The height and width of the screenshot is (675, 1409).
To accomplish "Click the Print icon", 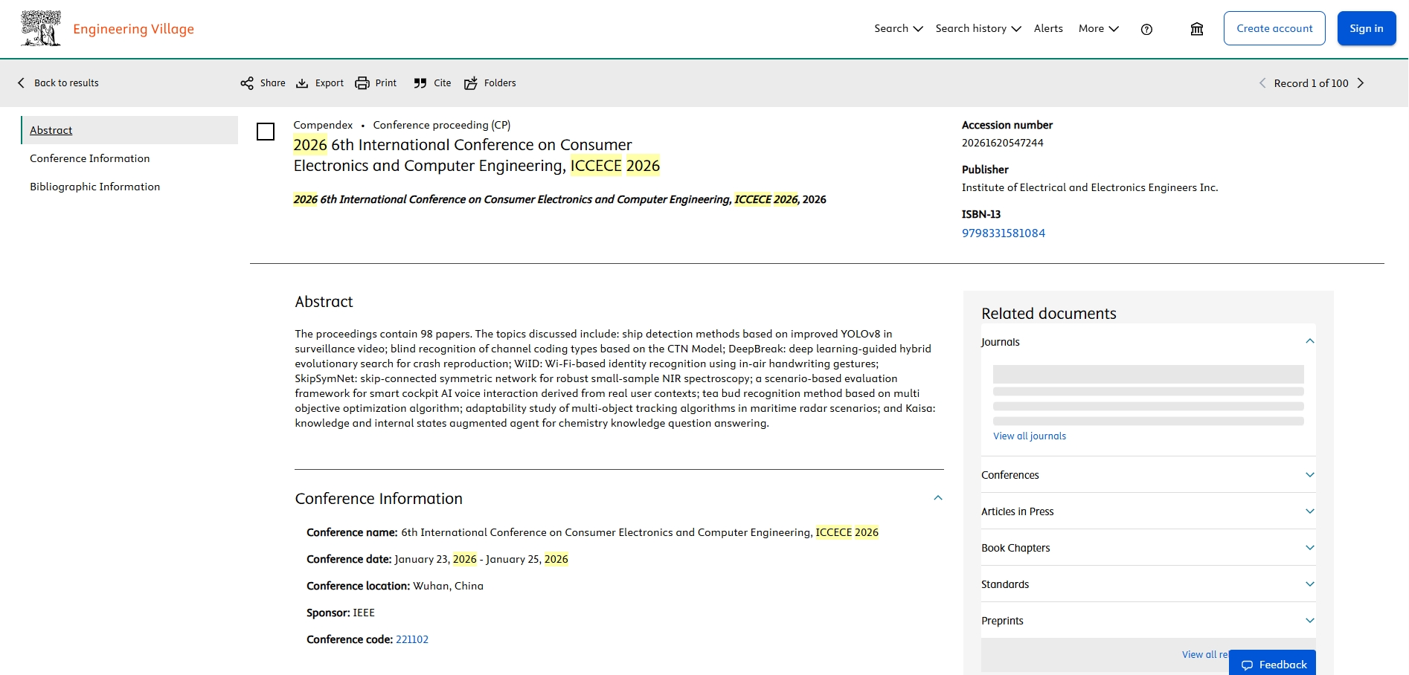I will point(362,83).
